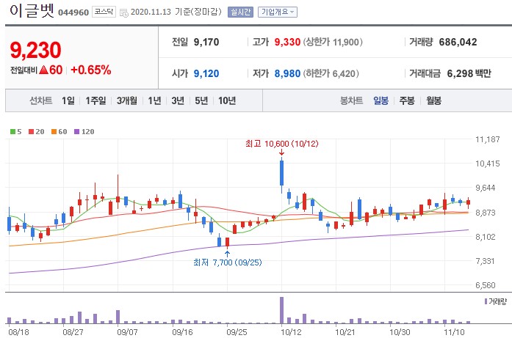Click the red up-triangle change icon
Viewport: 512px width, 338px height.
[44, 70]
